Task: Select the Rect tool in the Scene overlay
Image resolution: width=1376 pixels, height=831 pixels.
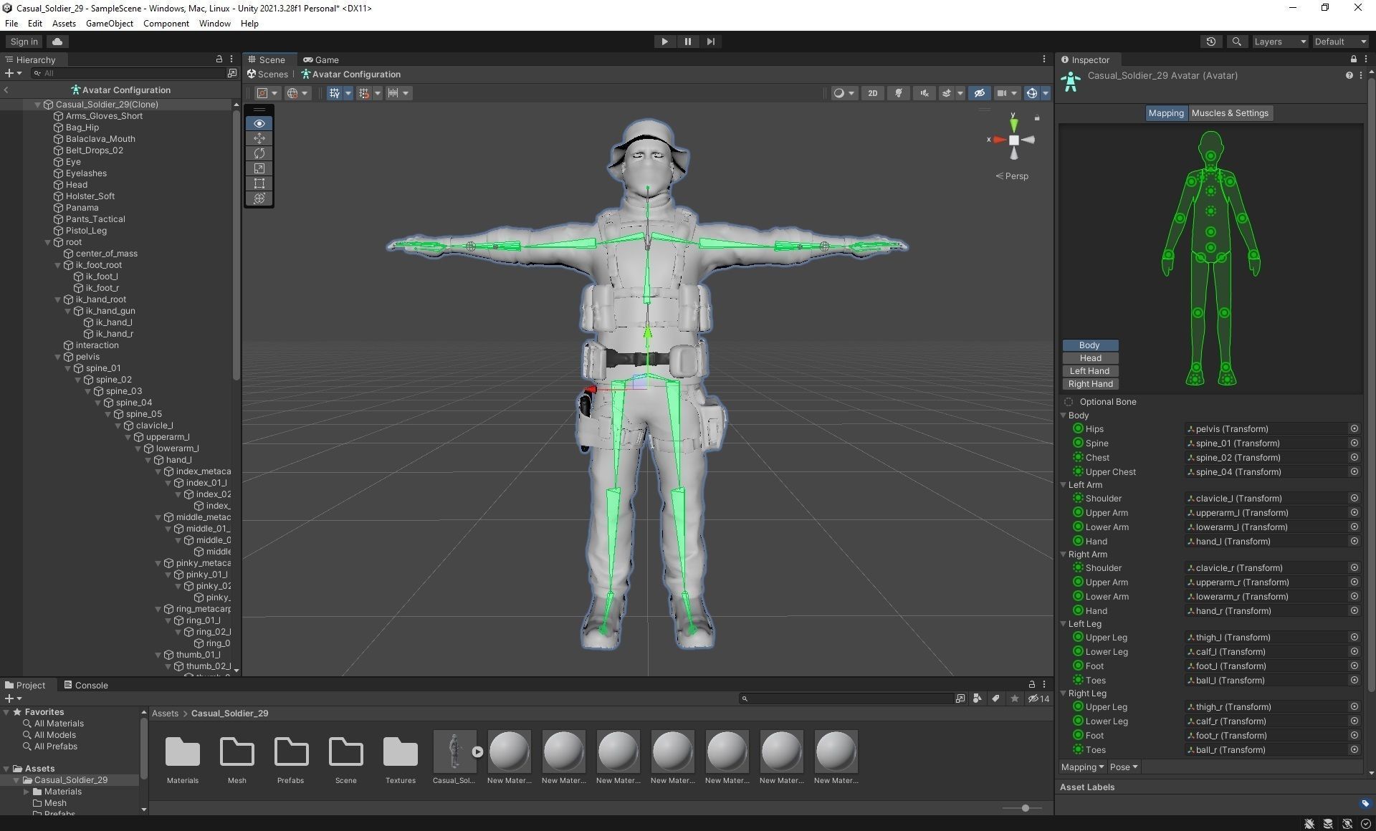Action: (259, 183)
